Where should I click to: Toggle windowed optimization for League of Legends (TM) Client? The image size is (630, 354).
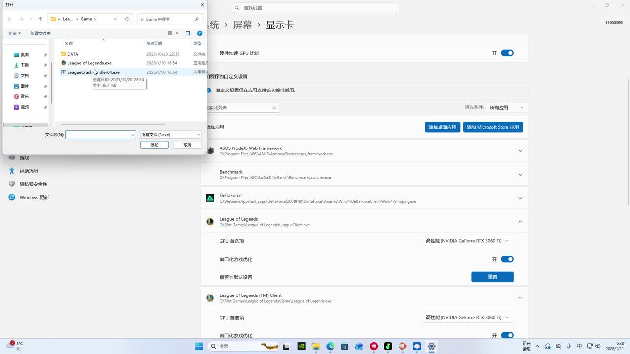tap(507, 335)
